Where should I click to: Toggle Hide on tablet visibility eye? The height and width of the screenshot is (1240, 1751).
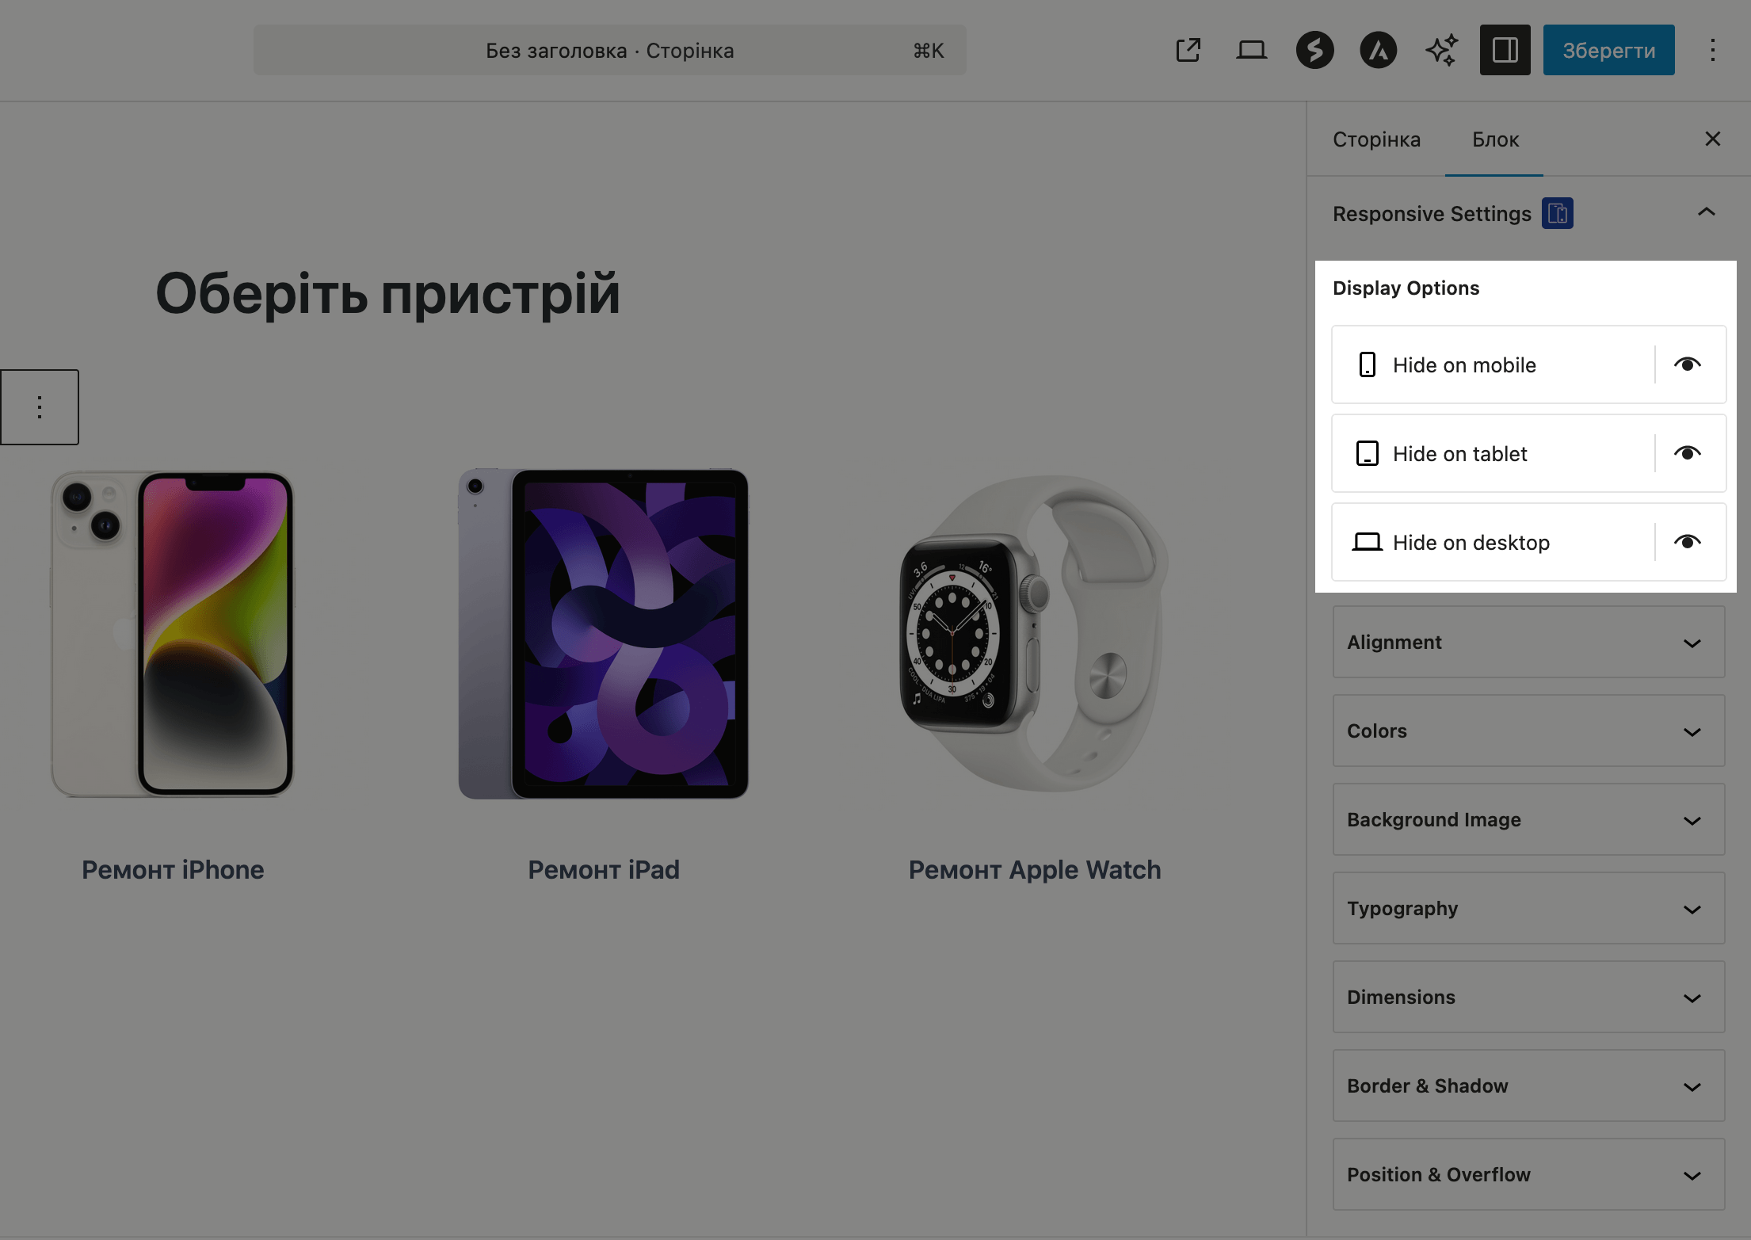pos(1688,453)
